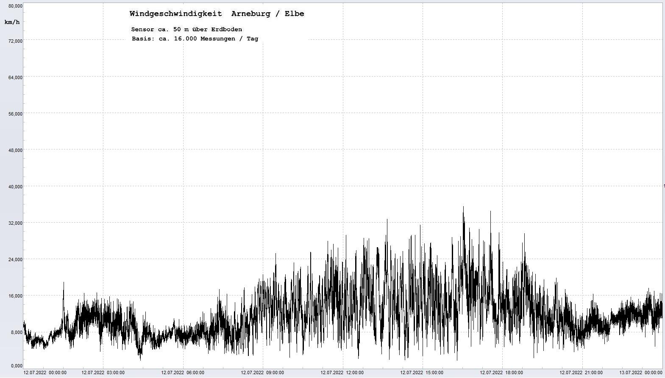The height and width of the screenshot is (378, 665).
Task: Click the 40,000 y-axis label
Action: (x=15, y=187)
